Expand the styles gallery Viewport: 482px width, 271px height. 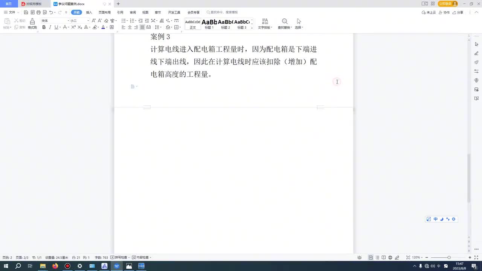[252, 28]
